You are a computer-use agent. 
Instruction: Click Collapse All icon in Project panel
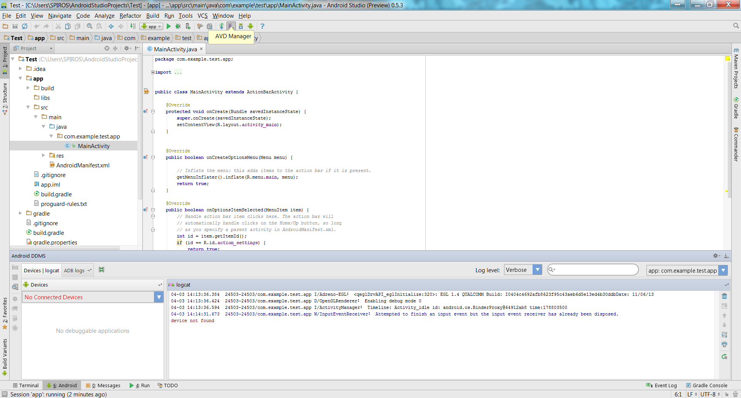[x=115, y=48]
